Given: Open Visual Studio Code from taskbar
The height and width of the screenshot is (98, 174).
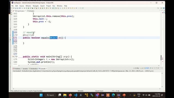Looking at the screenshot, I should pos(76,95).
